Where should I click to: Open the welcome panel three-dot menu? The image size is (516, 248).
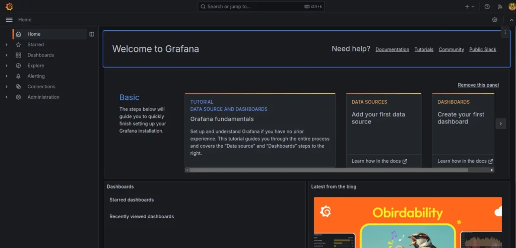tap(505, 32)
